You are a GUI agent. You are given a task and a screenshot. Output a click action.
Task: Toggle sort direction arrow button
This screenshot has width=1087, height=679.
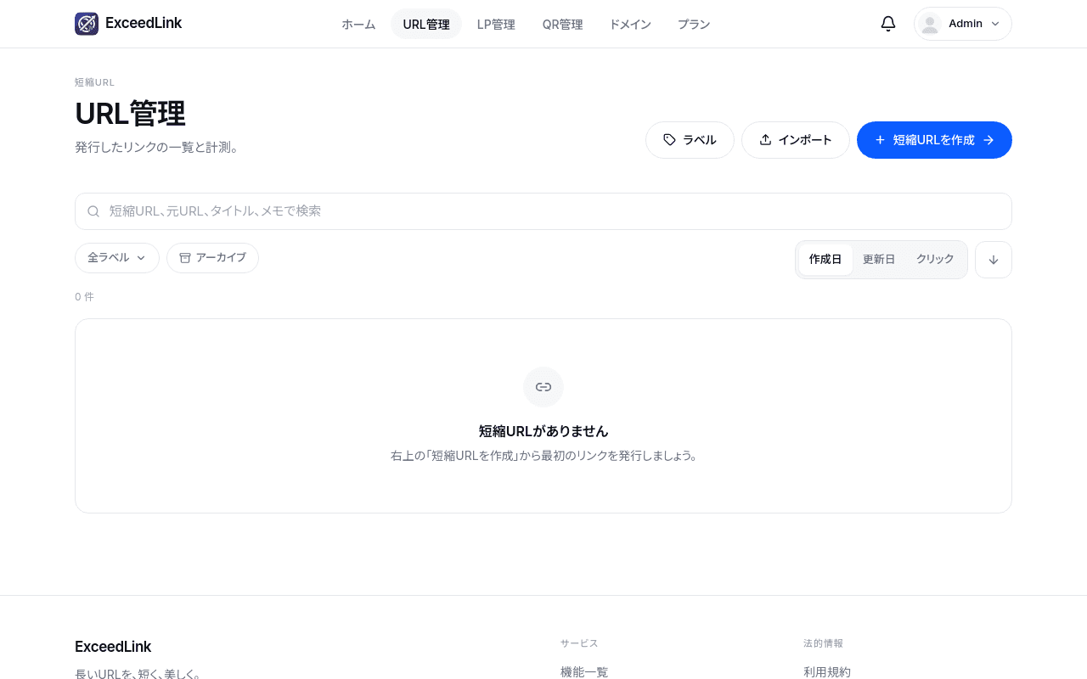pos(994,260)
